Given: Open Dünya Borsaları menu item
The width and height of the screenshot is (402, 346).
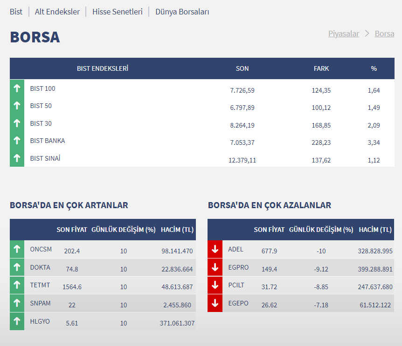Looking at the screenshot, I should (x=182, y=12).
